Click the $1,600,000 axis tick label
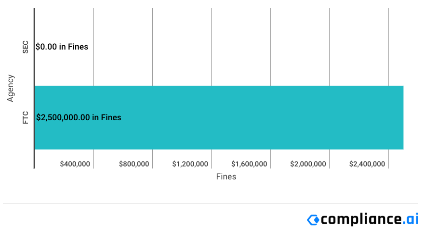 point(249,164)
